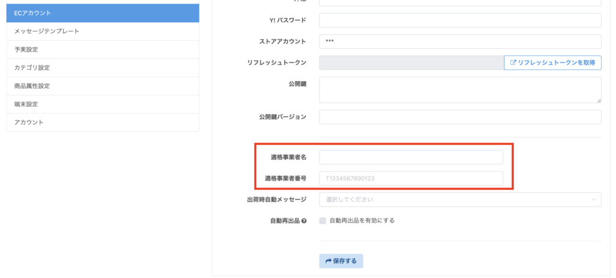Enable the 自動再出品を有効にする checkbox

click(x=322, y=220)
